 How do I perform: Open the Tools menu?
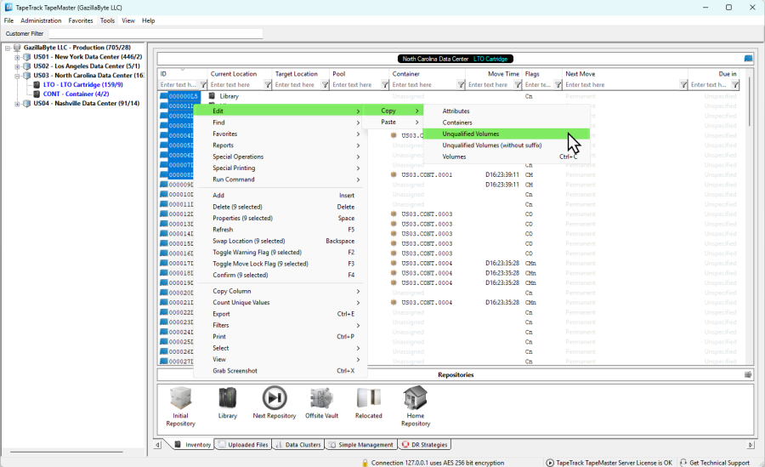click(x=107, y=20)
